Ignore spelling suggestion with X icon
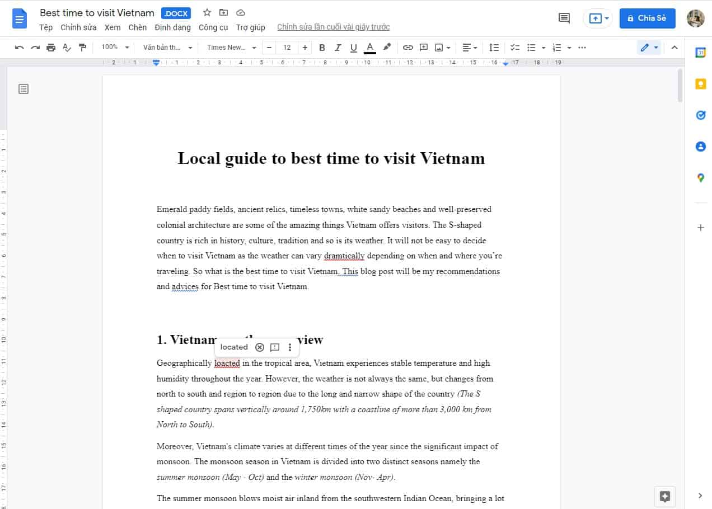This screenshot has height=509, width=712. [x=259, y=347]
